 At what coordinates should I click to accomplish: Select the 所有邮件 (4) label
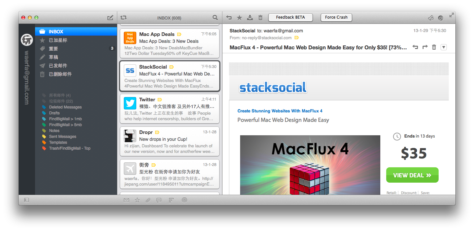[x=60, y=95]
